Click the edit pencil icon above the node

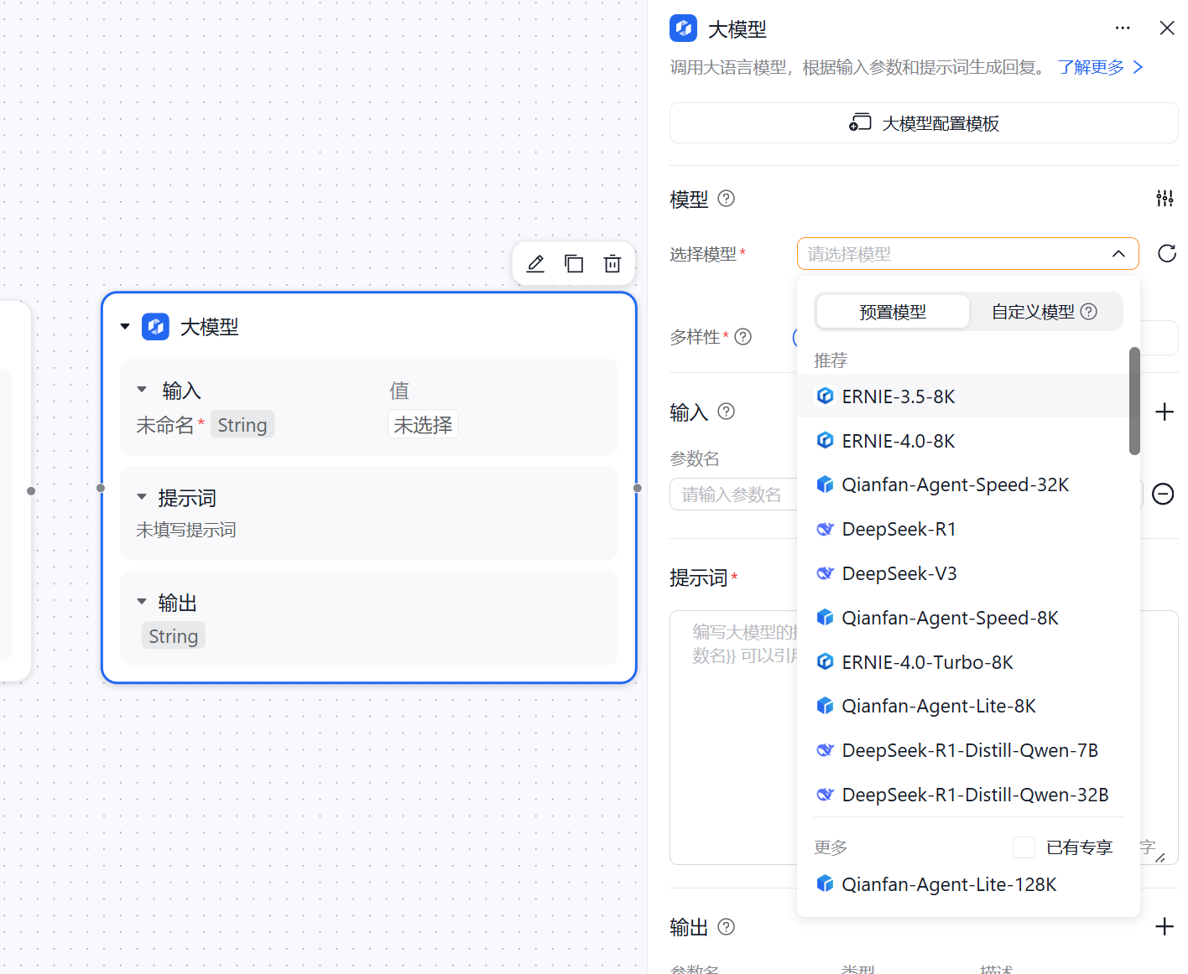(535, 264)
